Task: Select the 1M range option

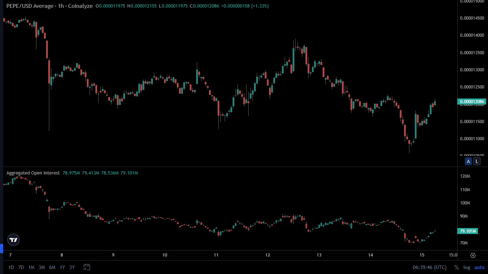Action: (31, 267)
